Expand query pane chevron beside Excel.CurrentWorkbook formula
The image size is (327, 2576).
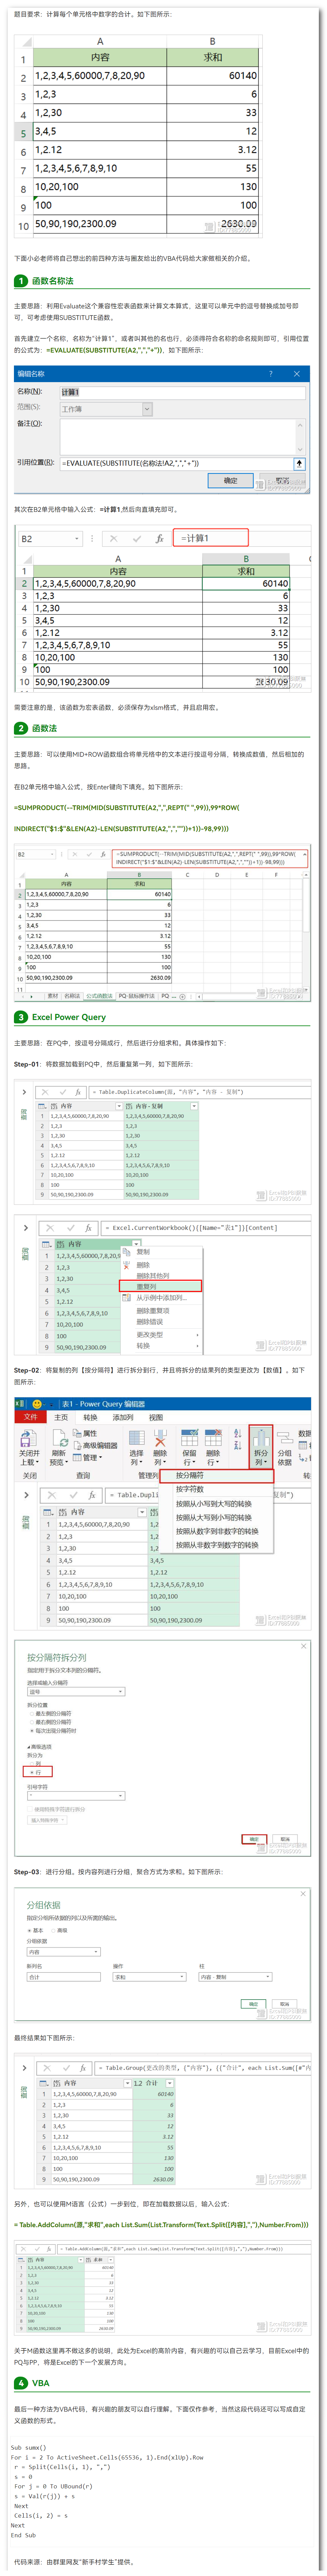[x=26, y=1228]
